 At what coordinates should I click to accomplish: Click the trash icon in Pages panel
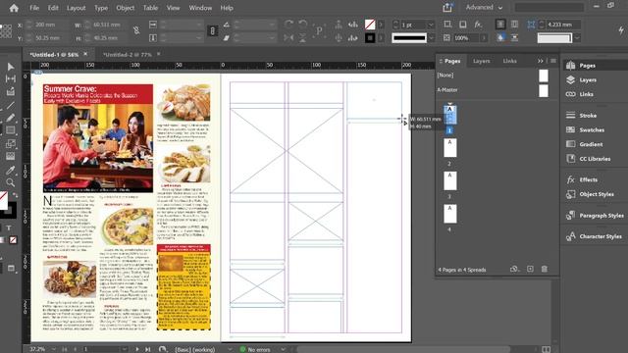pos(545,269)
